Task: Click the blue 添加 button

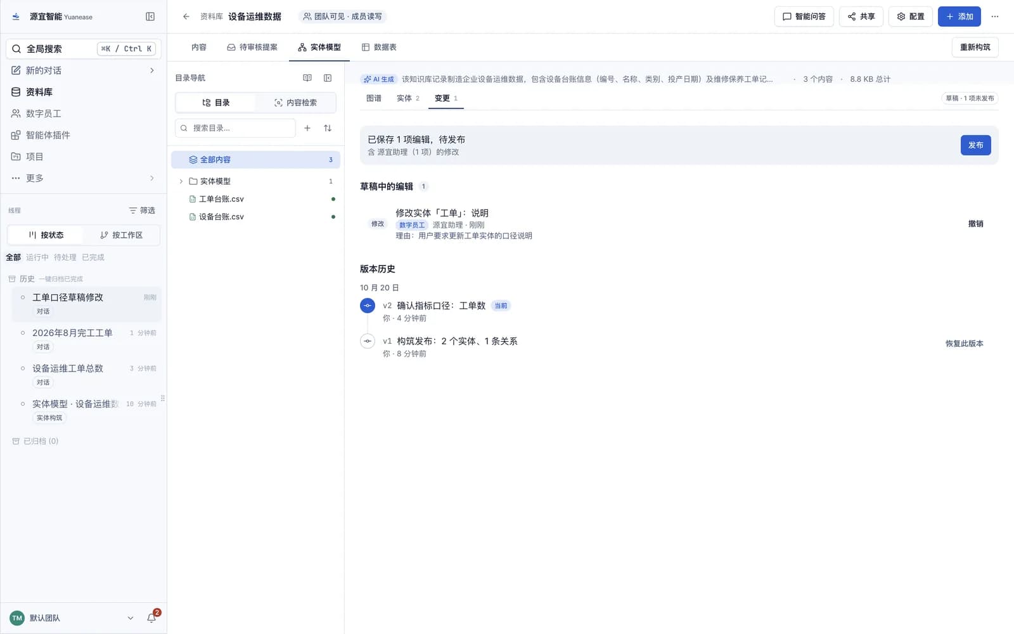Action: coord(959,16)
